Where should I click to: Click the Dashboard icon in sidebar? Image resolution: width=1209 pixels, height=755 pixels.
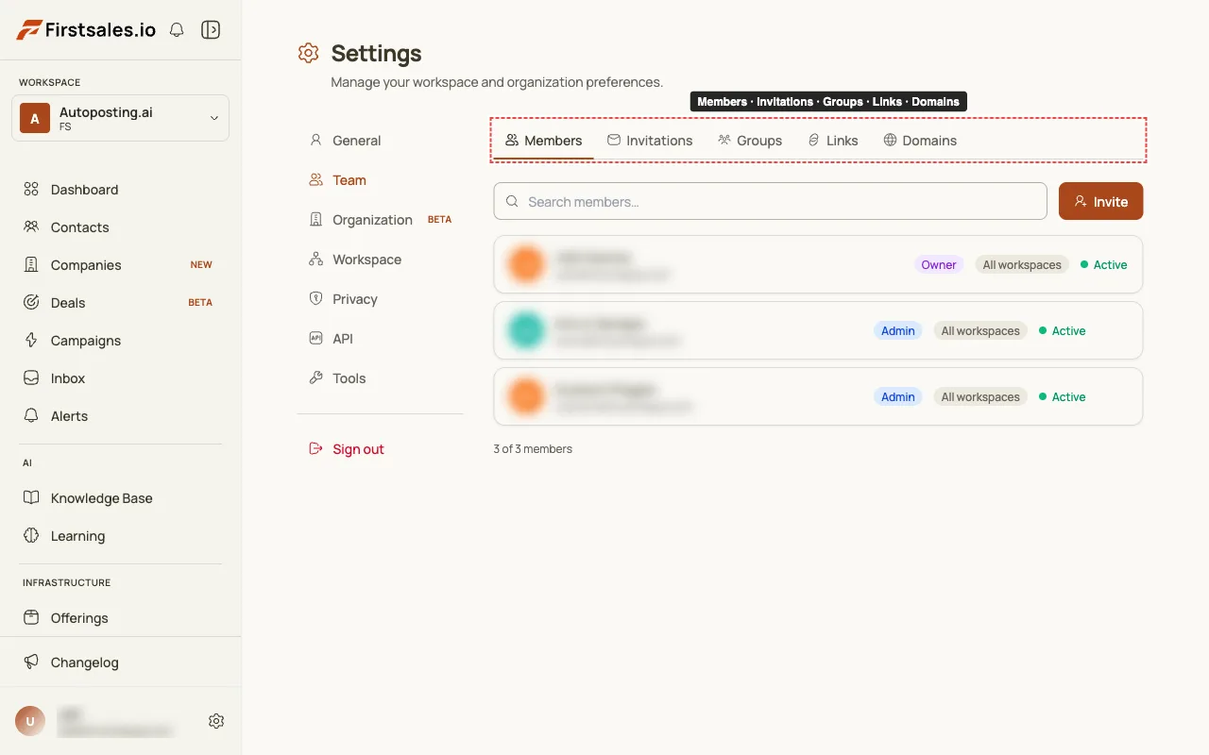[x=31, y=190]
